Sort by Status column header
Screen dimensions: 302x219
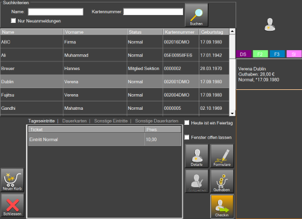click(x=145, y=32)
